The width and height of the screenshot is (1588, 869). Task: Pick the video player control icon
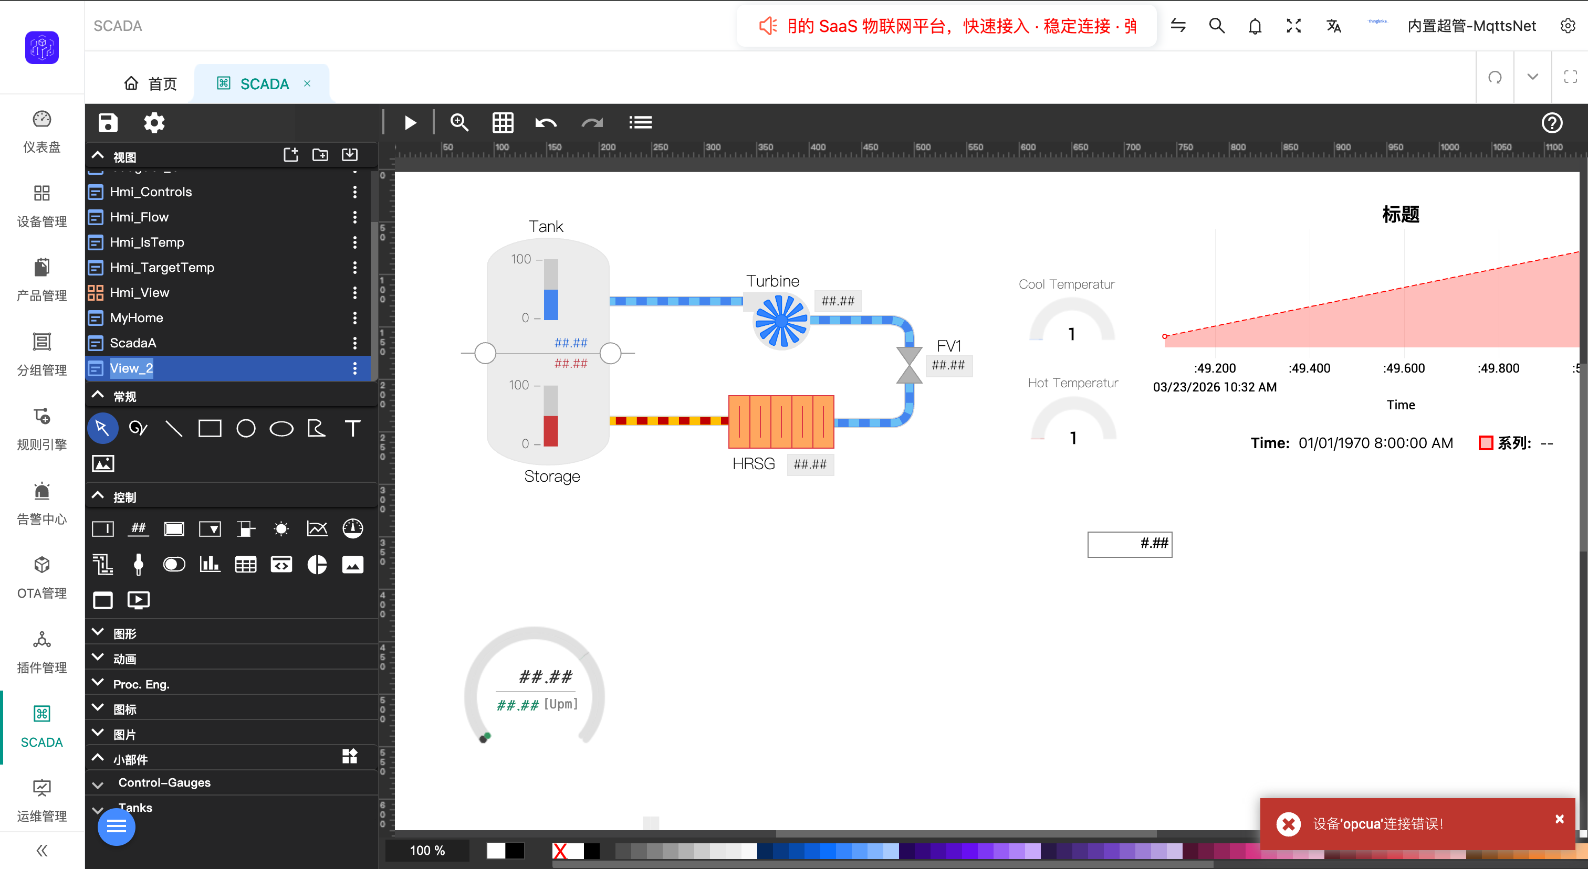click(x=138, y=600)
